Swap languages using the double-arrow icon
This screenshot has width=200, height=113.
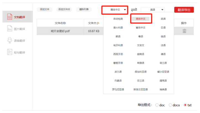point(134,10)
